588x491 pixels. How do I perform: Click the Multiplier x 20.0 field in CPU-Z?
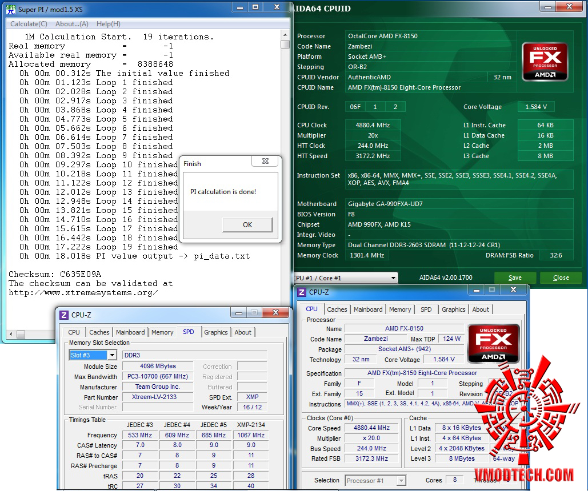tap(371, 438)
